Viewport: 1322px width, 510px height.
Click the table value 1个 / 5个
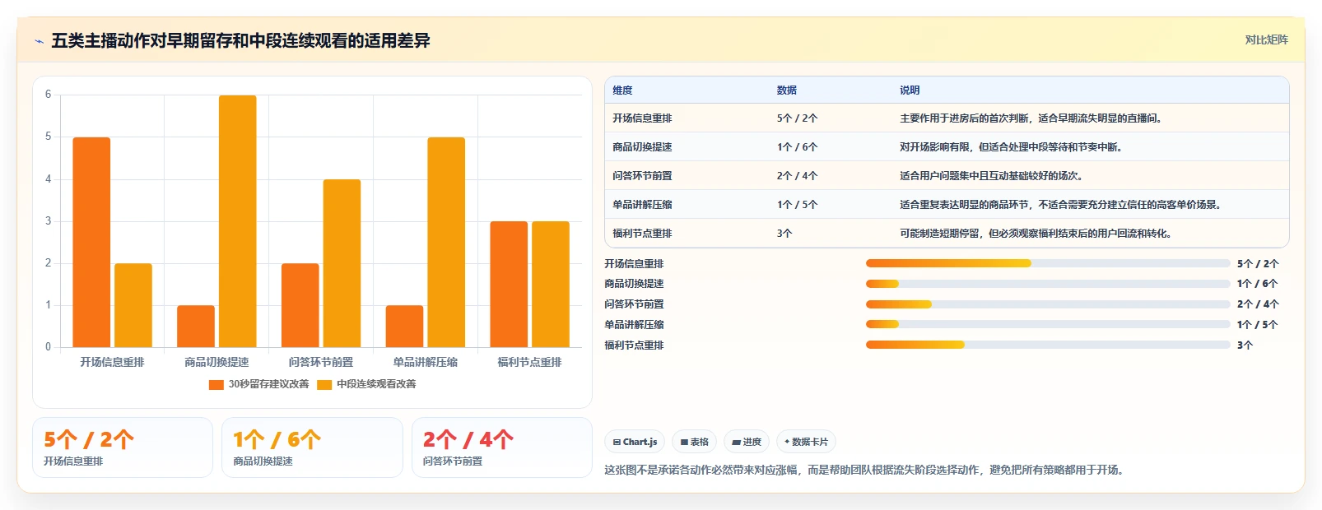[x=797, y=205]
